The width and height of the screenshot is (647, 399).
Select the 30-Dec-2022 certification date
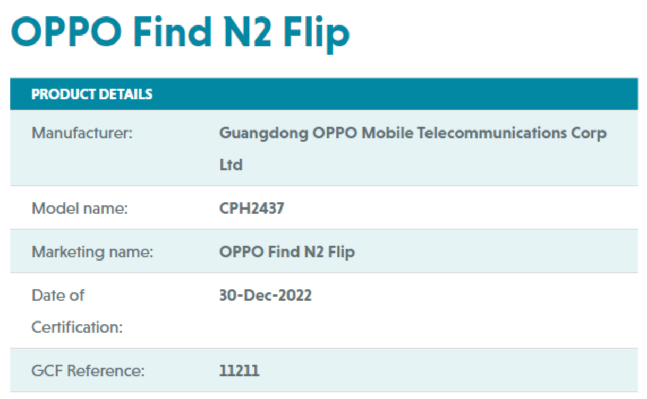266,295
